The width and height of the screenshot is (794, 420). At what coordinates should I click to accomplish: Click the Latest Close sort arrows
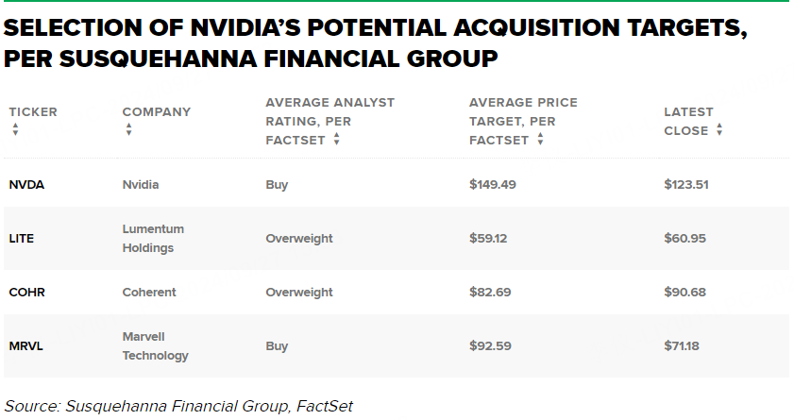click(x=719, y=130)
